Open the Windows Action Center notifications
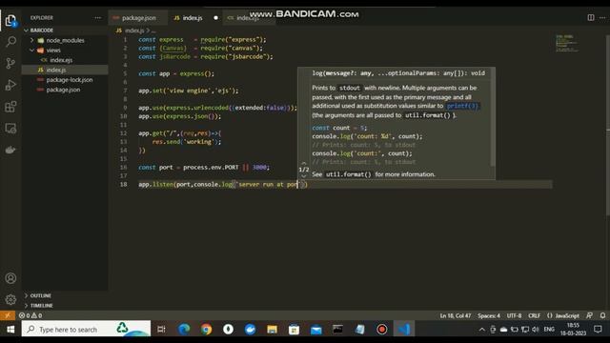The width and height of the screenshot is (610, 343). tap(598, 330)
